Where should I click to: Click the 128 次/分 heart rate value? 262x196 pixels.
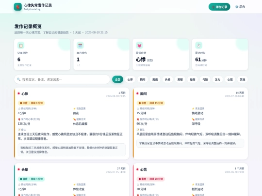click(x=24, y=124)
